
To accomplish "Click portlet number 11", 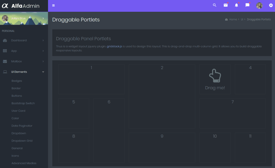I will click(x=250, y=148).
